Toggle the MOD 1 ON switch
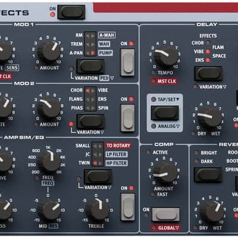 pyautogui.click(x=127, y=62)
